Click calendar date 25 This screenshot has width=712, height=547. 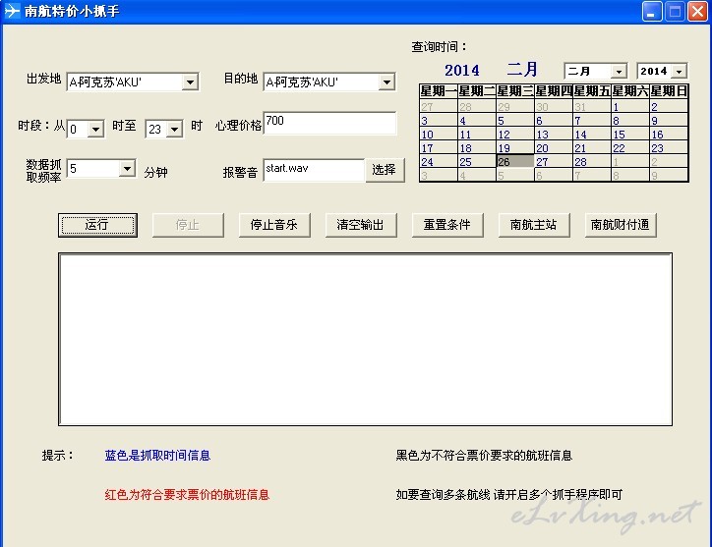tap(476, 161)
